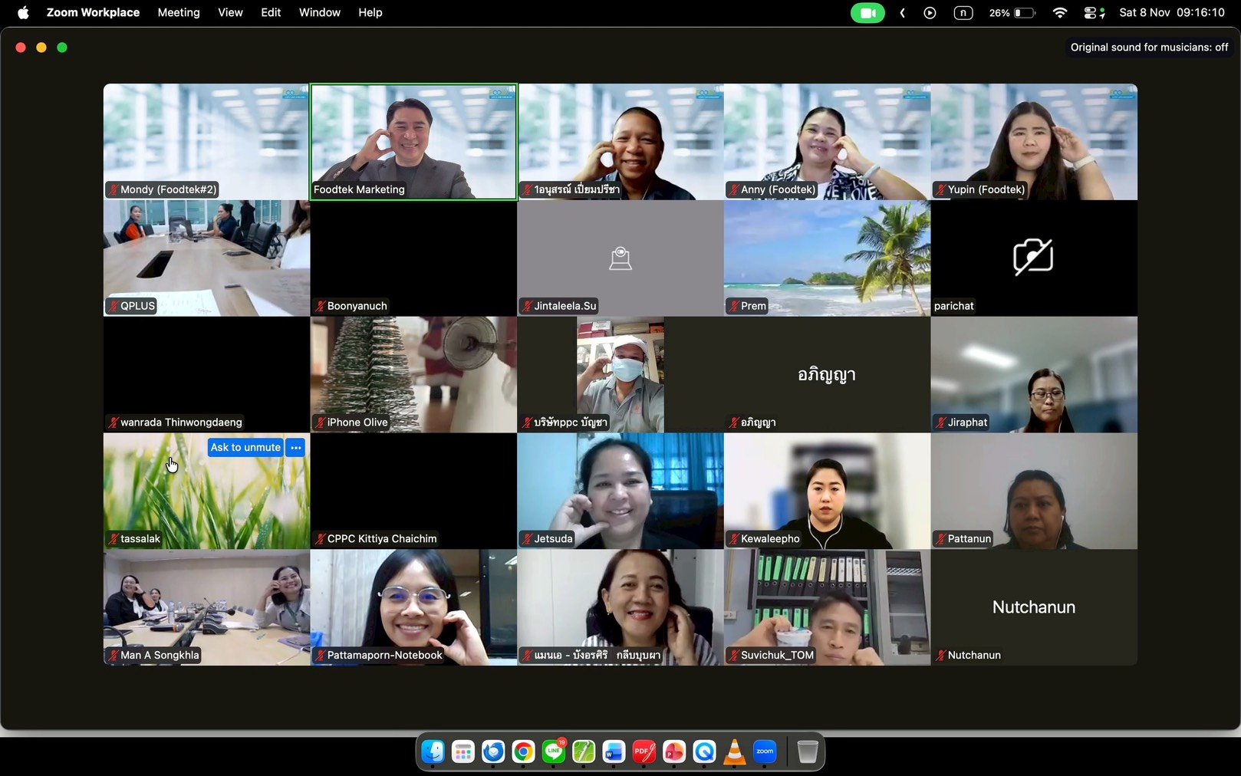Open Microsoft Word from the dock
Image resolution: width=1241 pixels, height=776 pixels.
[x=614, y=752]
